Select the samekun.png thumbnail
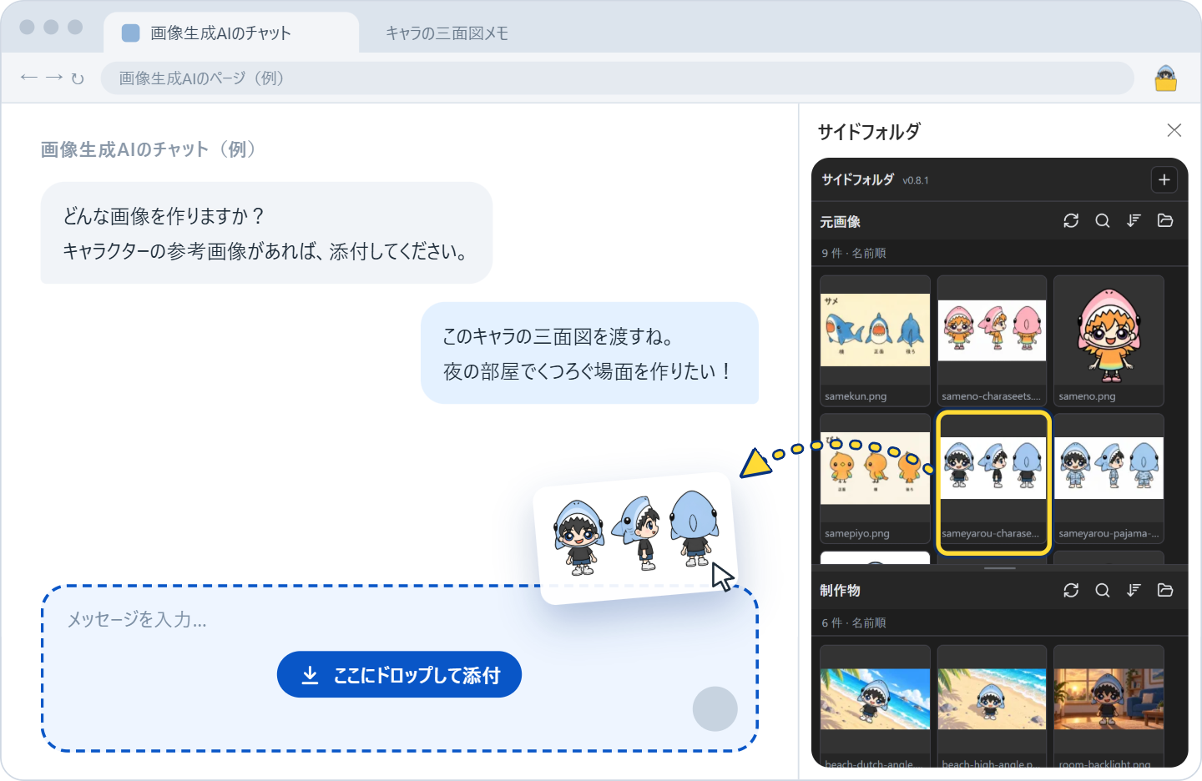The width and height of the screenshot is (1202, 781). point(875,340)
